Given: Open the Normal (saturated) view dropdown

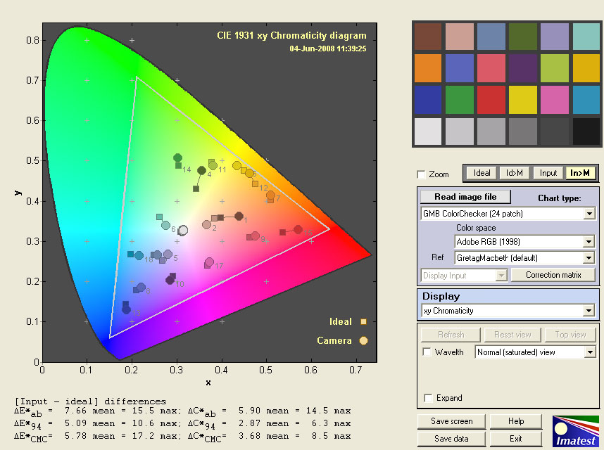Looking at the screenshot, I should (x=589, y=352).
